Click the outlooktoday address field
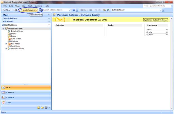 click(136, 10)
